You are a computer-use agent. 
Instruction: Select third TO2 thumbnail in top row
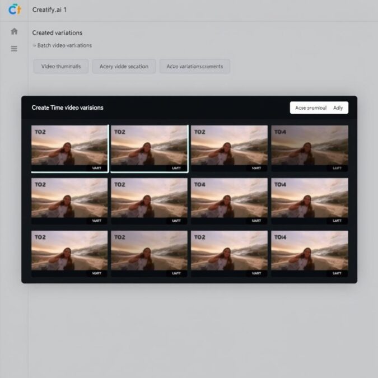[229, 148]
